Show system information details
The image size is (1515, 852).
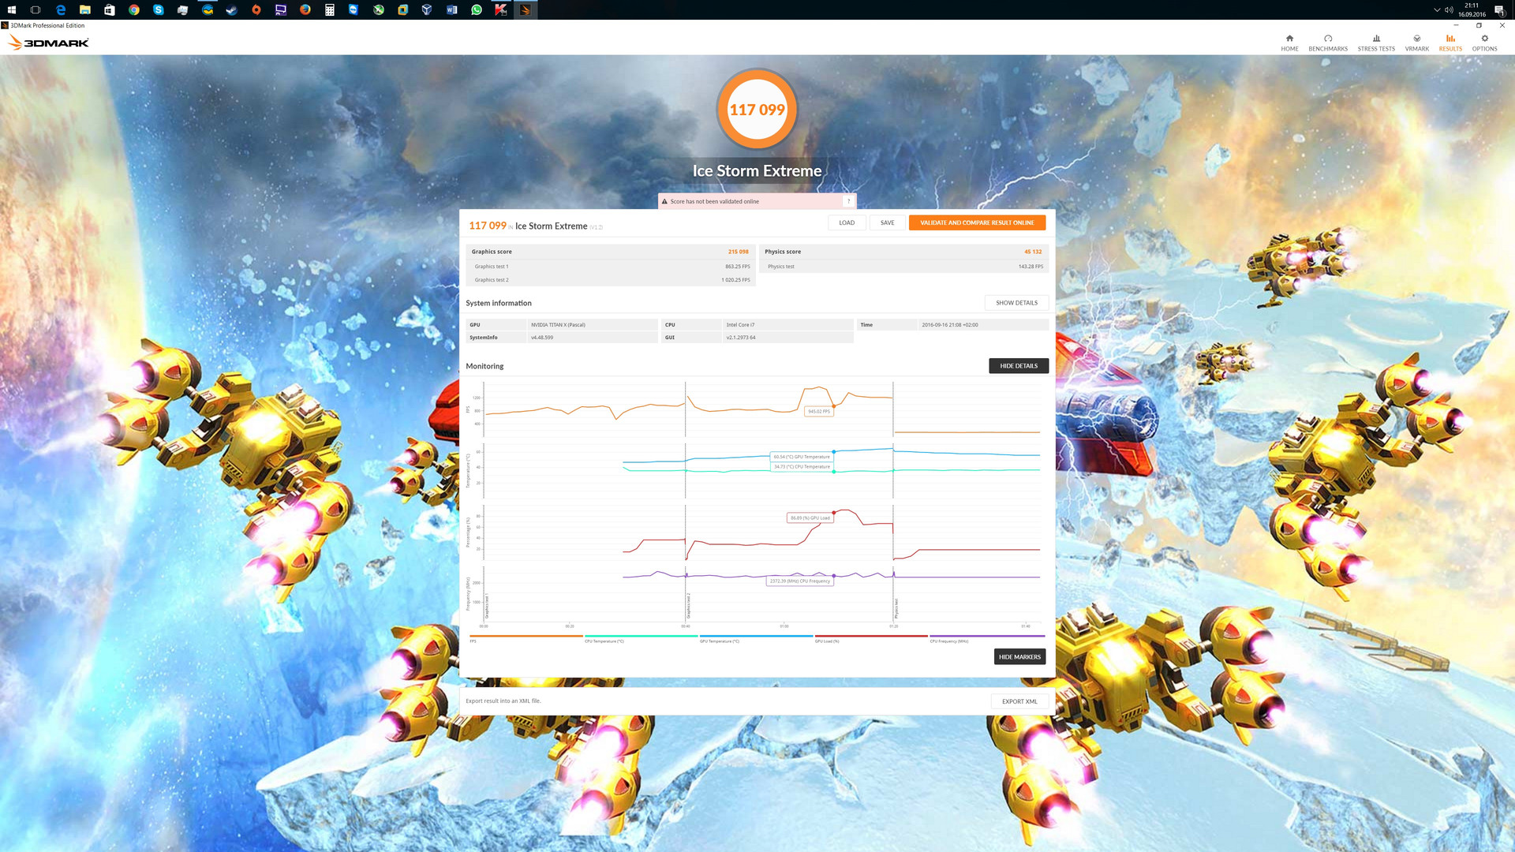[x=1016, y=303]
